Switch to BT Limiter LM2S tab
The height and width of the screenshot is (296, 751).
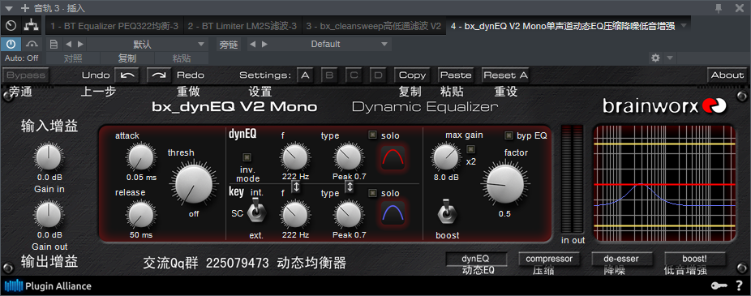pos(242,26)
